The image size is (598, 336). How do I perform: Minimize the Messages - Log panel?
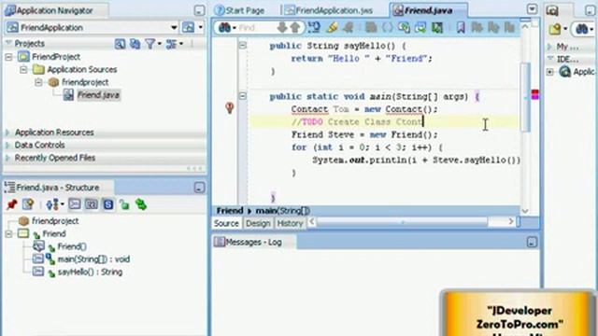pyautogui.click(x=532, y=243)
